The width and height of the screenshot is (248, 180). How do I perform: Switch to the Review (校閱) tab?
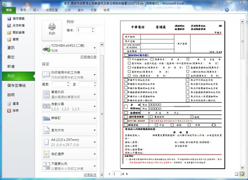pos(93,10)
